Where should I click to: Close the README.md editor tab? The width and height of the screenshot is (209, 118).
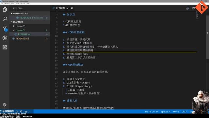click(x=72, y=8)
